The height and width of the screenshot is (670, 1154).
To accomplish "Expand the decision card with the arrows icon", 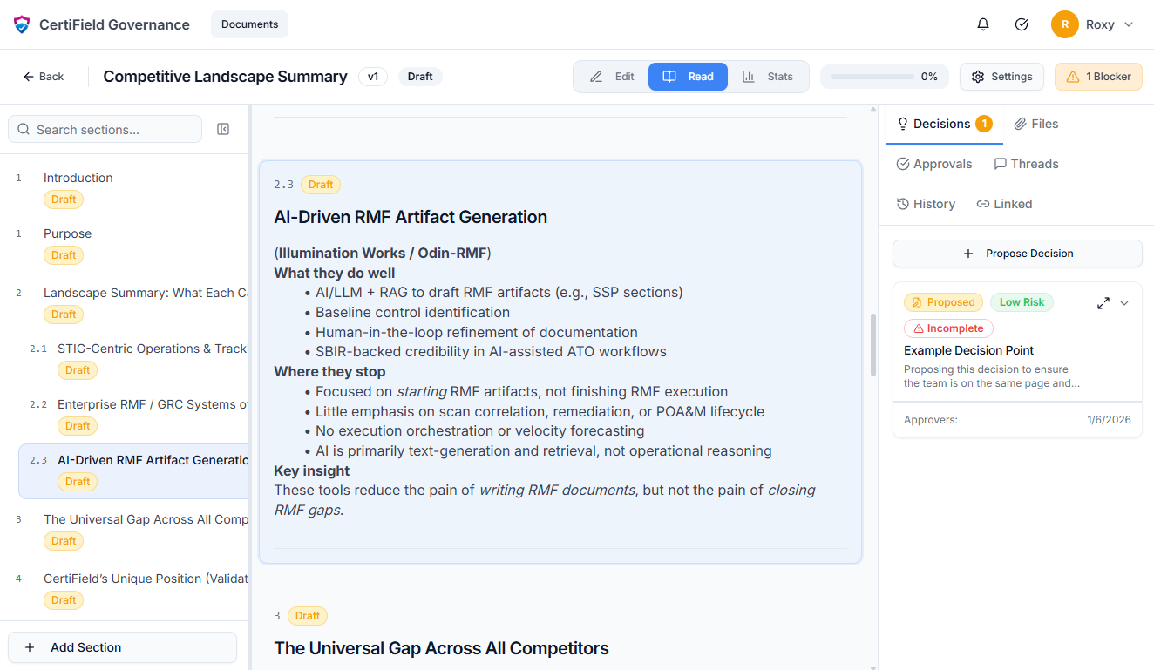I will 1103,302.
